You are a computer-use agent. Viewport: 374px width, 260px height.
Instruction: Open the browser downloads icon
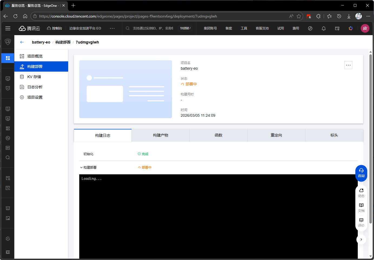point(349,16)
